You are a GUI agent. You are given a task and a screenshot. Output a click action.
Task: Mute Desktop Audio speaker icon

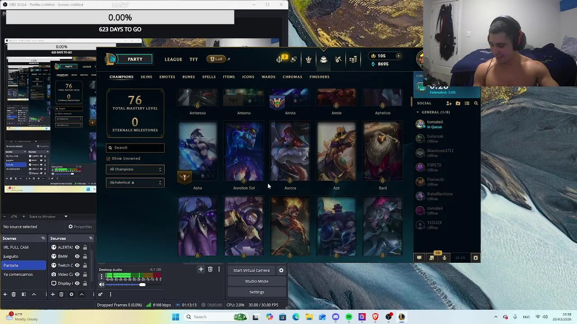101,284
